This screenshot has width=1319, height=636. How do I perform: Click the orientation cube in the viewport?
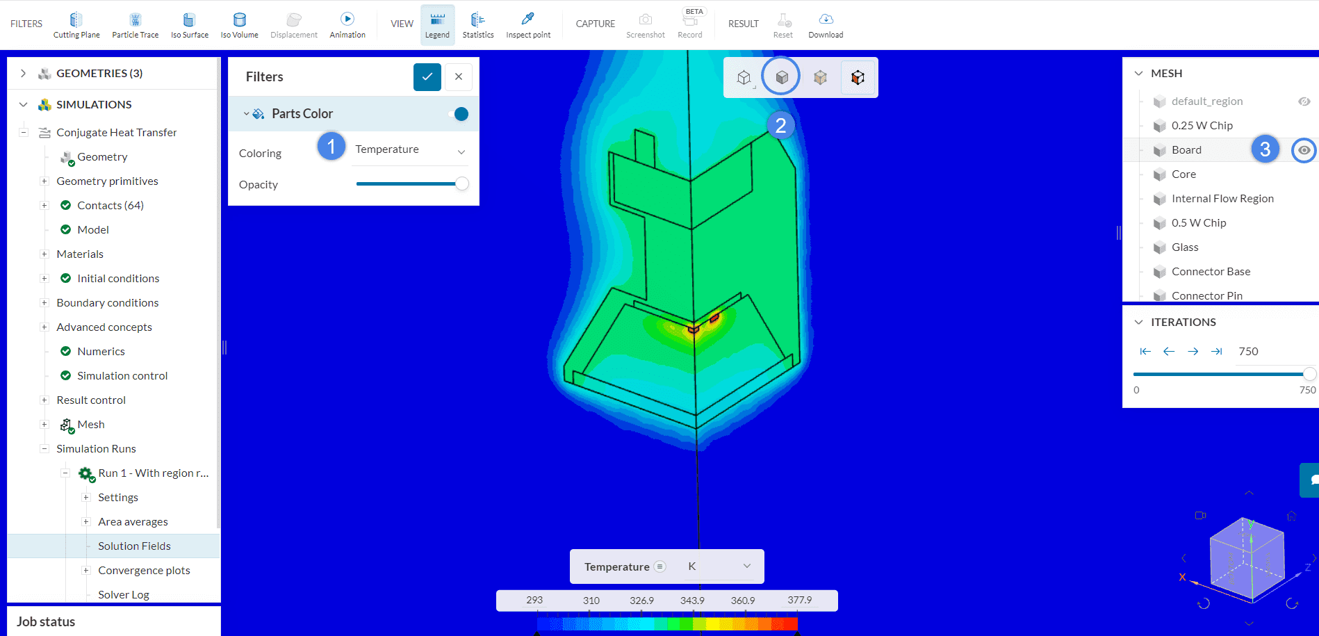(x=1246, y=558)
